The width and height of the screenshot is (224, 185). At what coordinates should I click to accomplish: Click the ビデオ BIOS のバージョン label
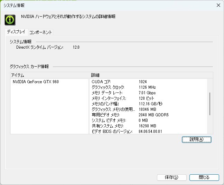[x=112, y=132]
